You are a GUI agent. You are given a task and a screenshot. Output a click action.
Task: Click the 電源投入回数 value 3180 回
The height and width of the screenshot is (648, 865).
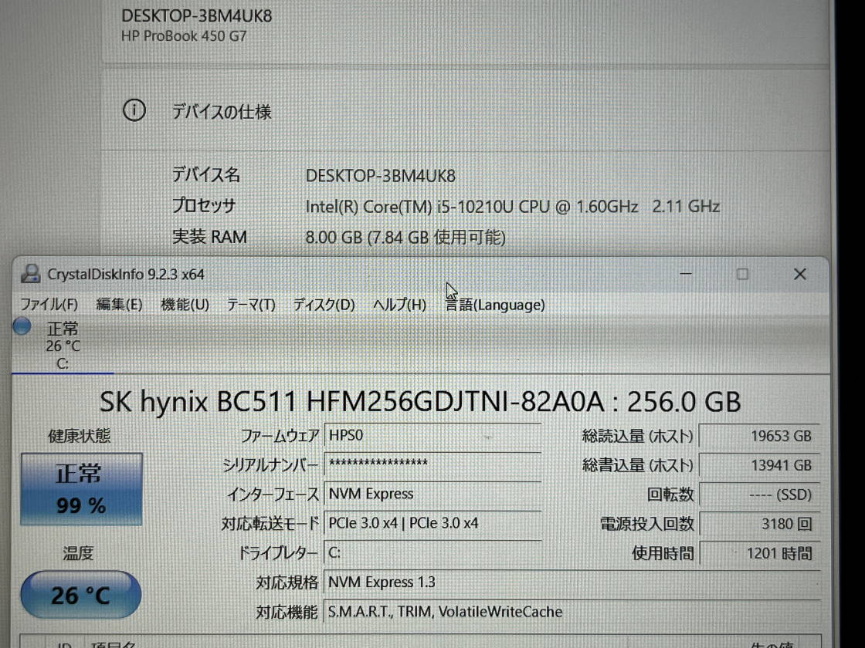tap(760, 524)
